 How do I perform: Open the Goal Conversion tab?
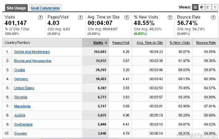tap(45, 8)
